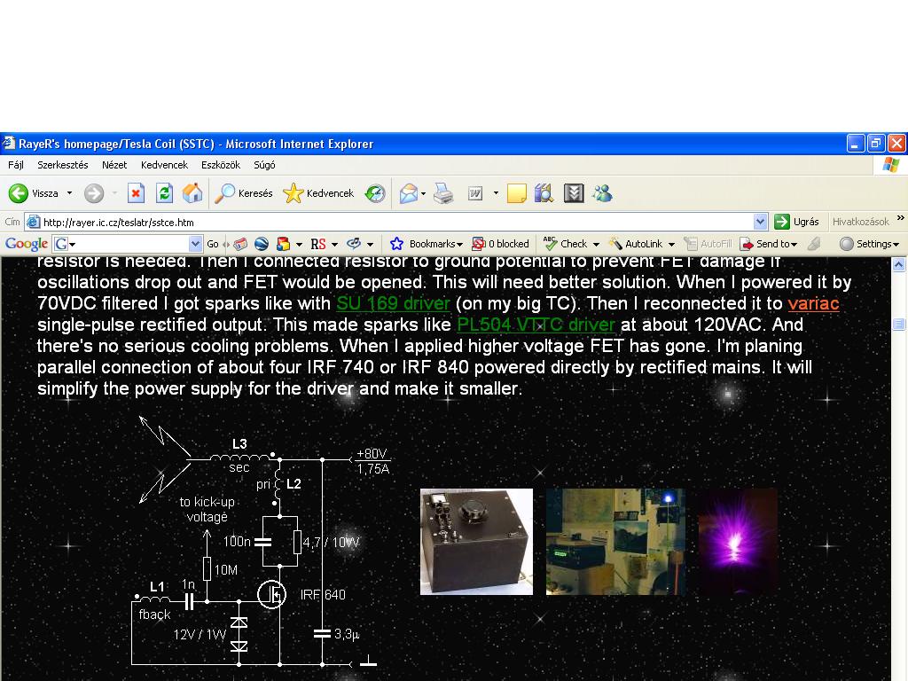This screenshot has width=908, height=681.
Task: Follow the SU 169 driver link
Action: coord(393,303)
